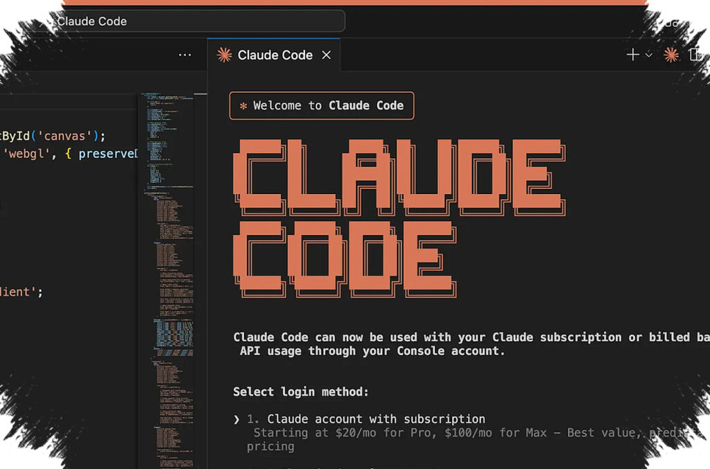Select the Claude Code tab
The height and width of the screenshot is (469, 710).
pos(274,55)
